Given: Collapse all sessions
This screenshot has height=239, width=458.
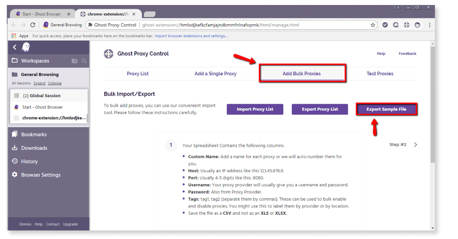Looking at the screenshot, I should (55, 83).
